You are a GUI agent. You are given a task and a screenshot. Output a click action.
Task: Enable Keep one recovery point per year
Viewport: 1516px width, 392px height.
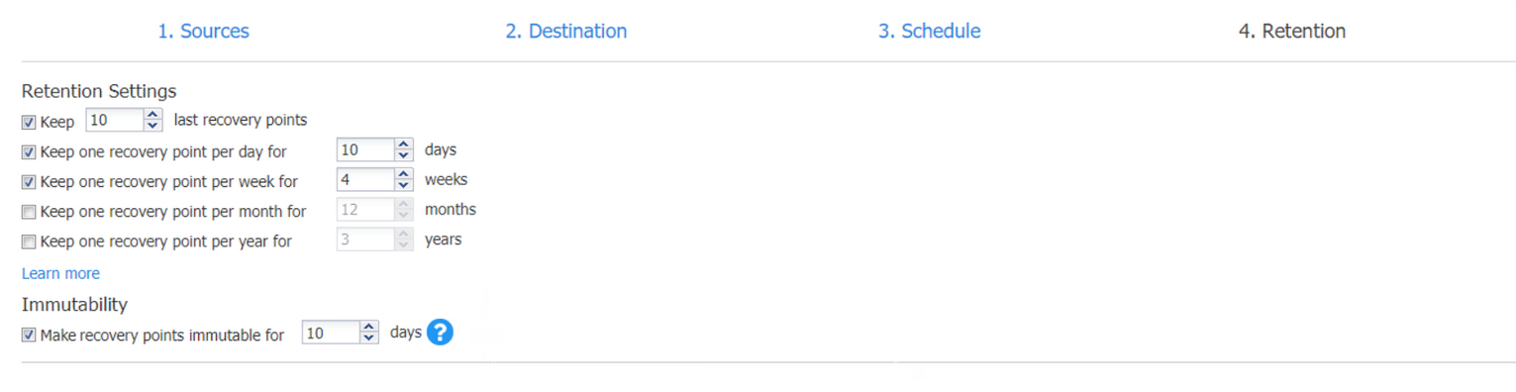(29, 242)
